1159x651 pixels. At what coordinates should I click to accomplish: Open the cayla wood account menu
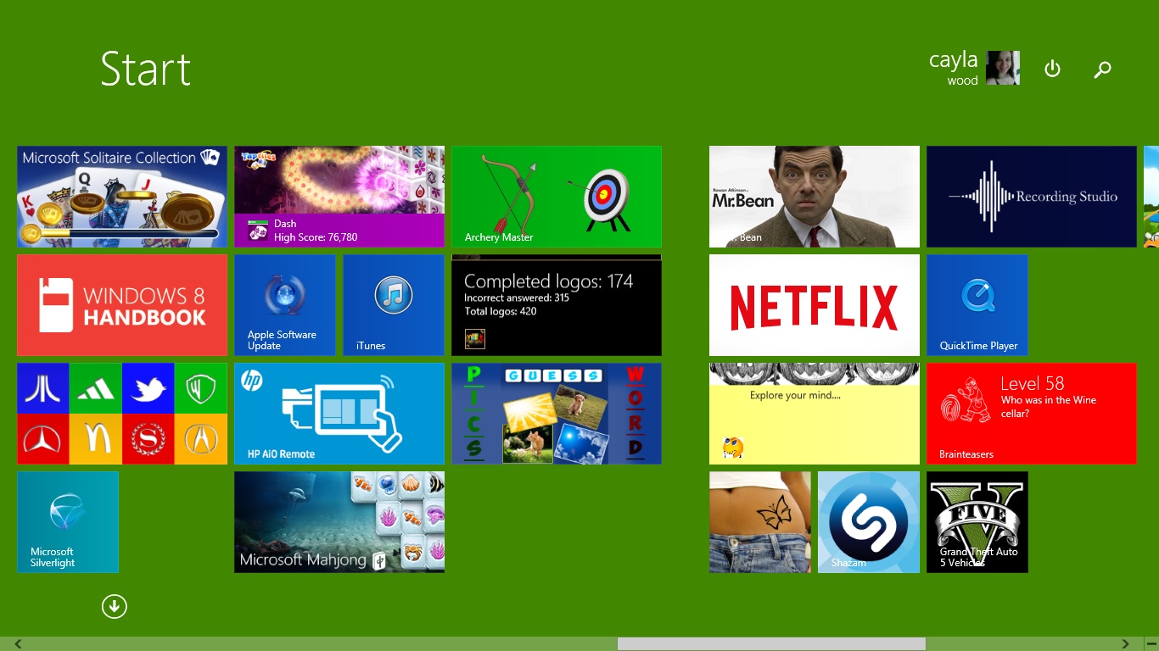(x=974, y=68)
